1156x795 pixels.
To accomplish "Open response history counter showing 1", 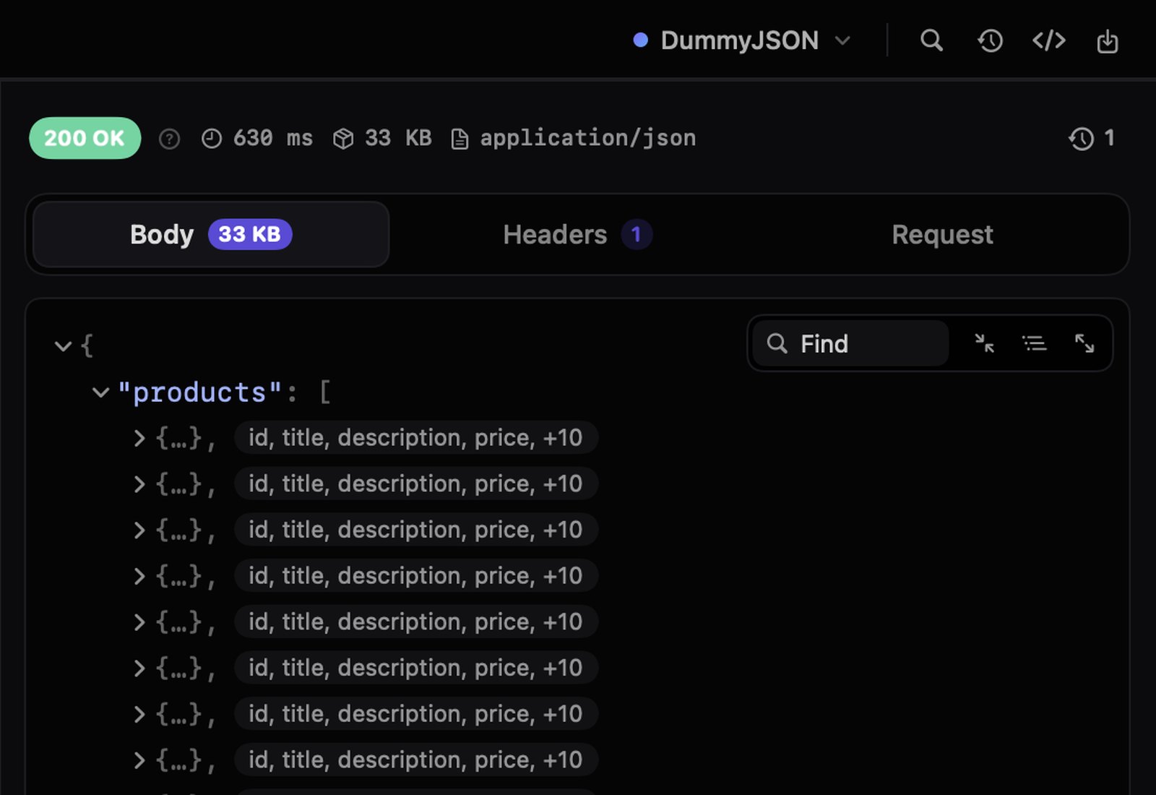I will point(1092,138).
